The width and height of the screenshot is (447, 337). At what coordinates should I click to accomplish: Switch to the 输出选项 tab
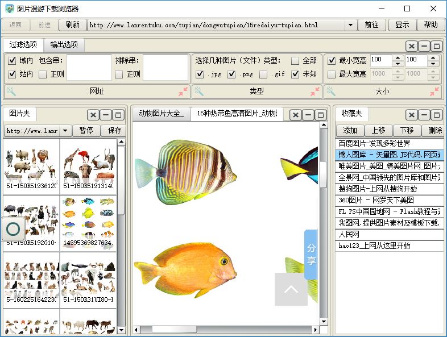click(x=64, y=44)
